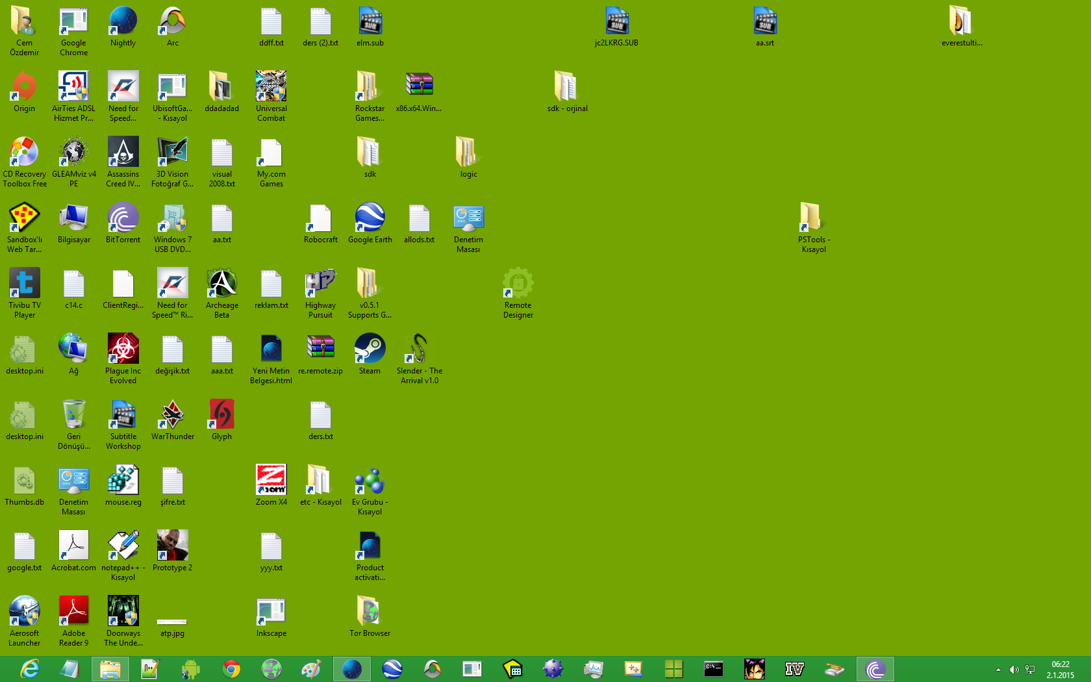Select the Inkscape desktop shortcut
The image size is (1091, 682).
coord(271,617)
